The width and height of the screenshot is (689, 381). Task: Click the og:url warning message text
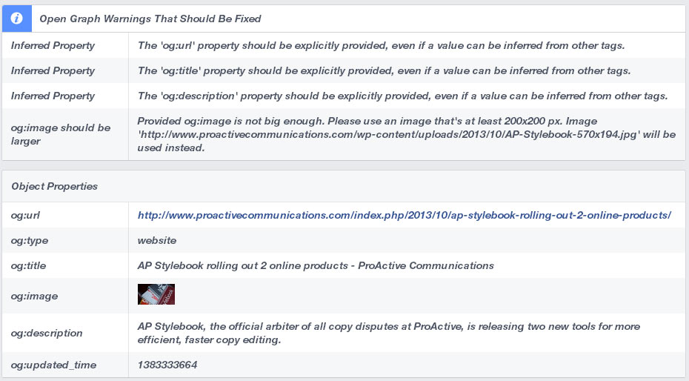[381, 45]
